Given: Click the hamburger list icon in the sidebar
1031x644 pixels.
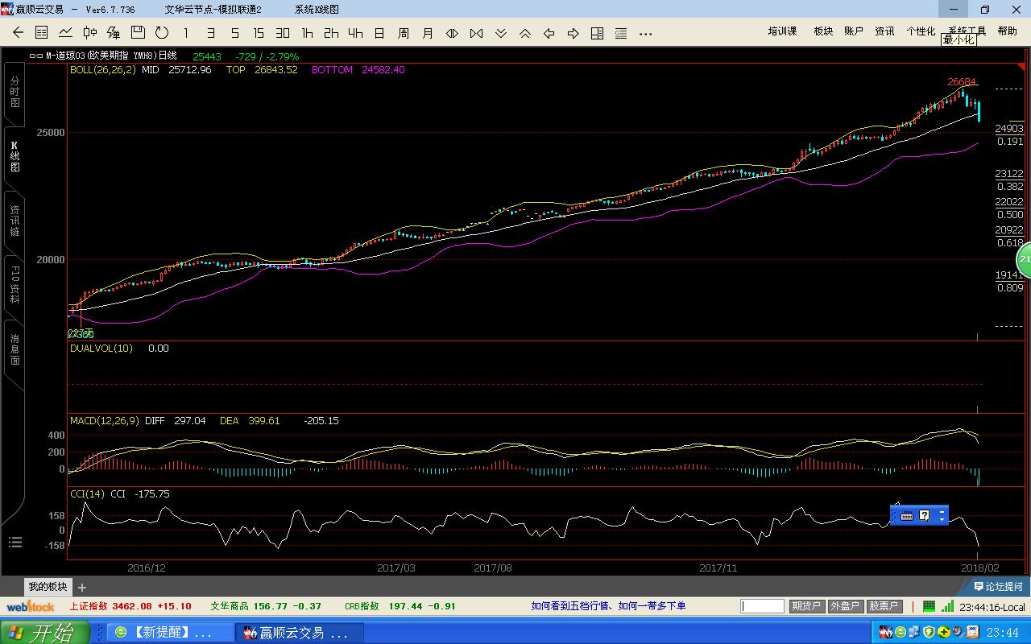Looking at the screenshot, I should click(x=15, y=543).
